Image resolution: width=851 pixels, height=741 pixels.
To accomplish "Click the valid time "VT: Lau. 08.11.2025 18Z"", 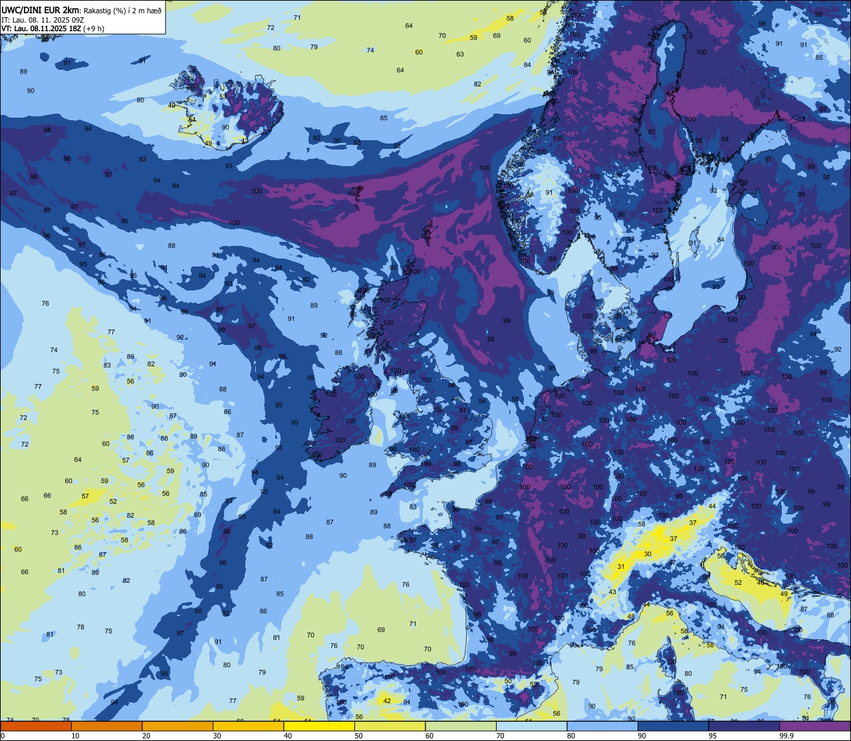I will (x=41, y=29).
